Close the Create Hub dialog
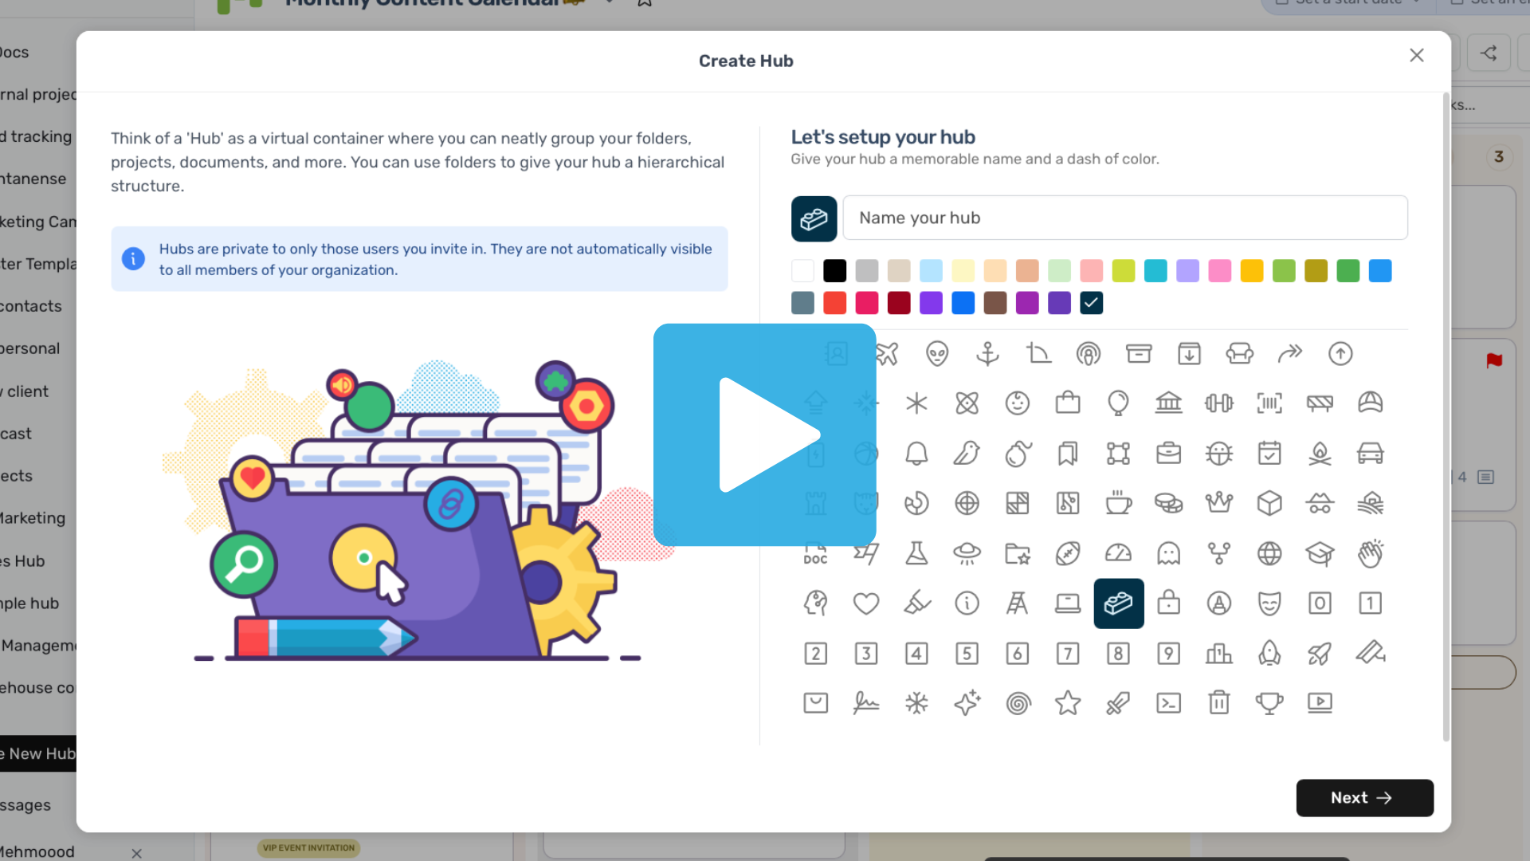Screen dimensions: 1530x861 point(1416,56)
